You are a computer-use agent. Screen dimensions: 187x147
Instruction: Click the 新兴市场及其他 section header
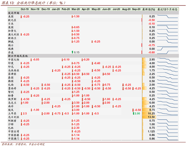tap(18, 56)
